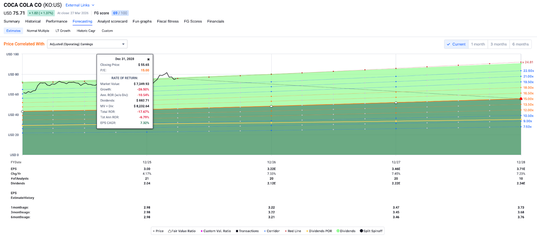This screenshot has width=537, height=239.
Task: Click the +1.02 (+1.37%) price change badge
Action: coord(41,13)
